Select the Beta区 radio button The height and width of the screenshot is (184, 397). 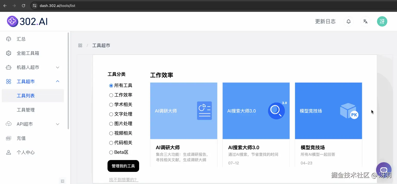click(111, 152)
